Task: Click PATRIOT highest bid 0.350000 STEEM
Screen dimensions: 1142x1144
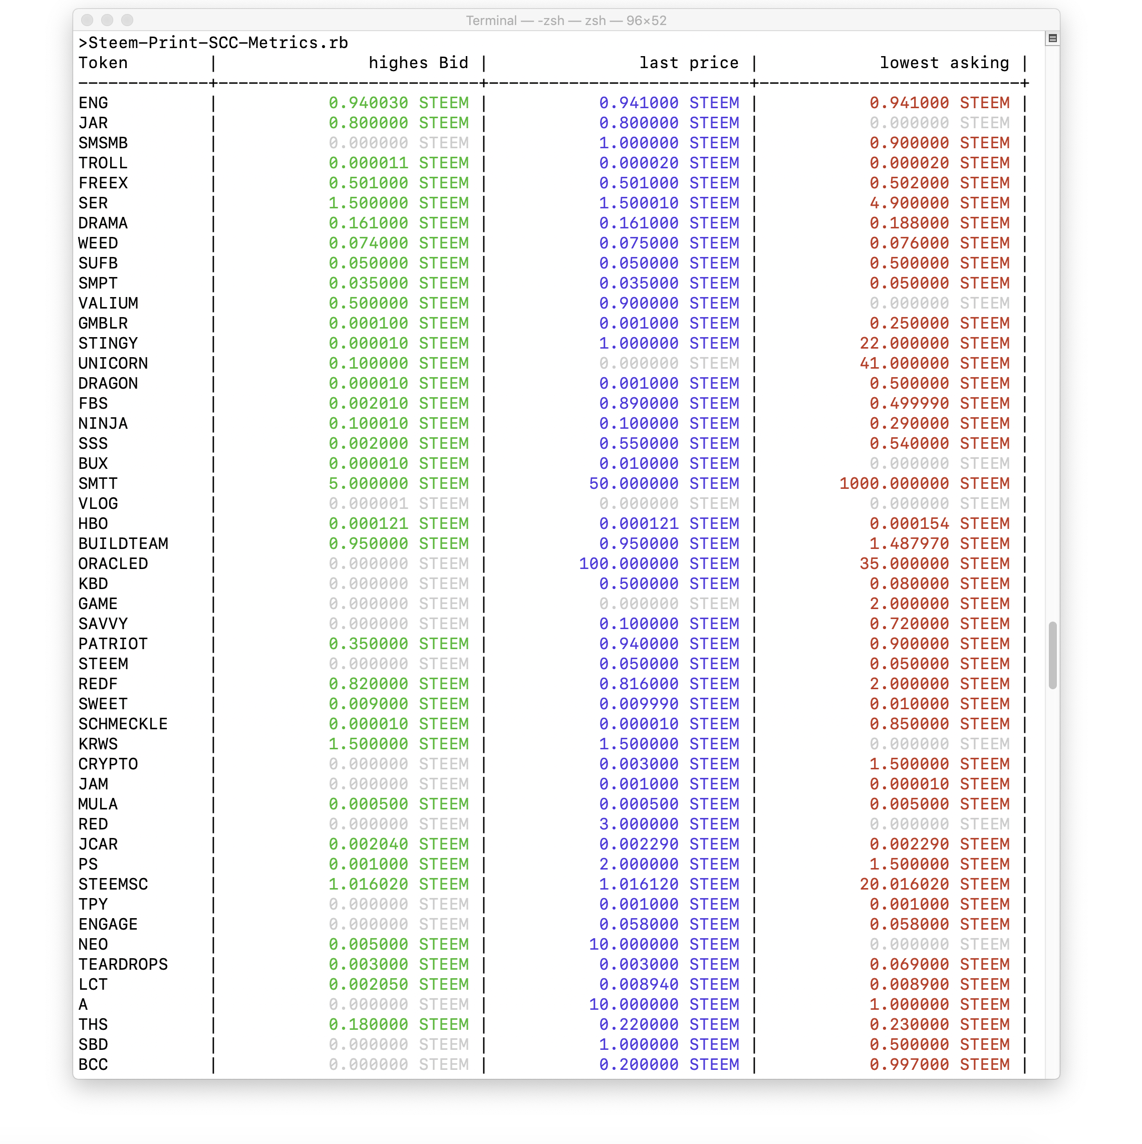Action: [x=398, y=644]
